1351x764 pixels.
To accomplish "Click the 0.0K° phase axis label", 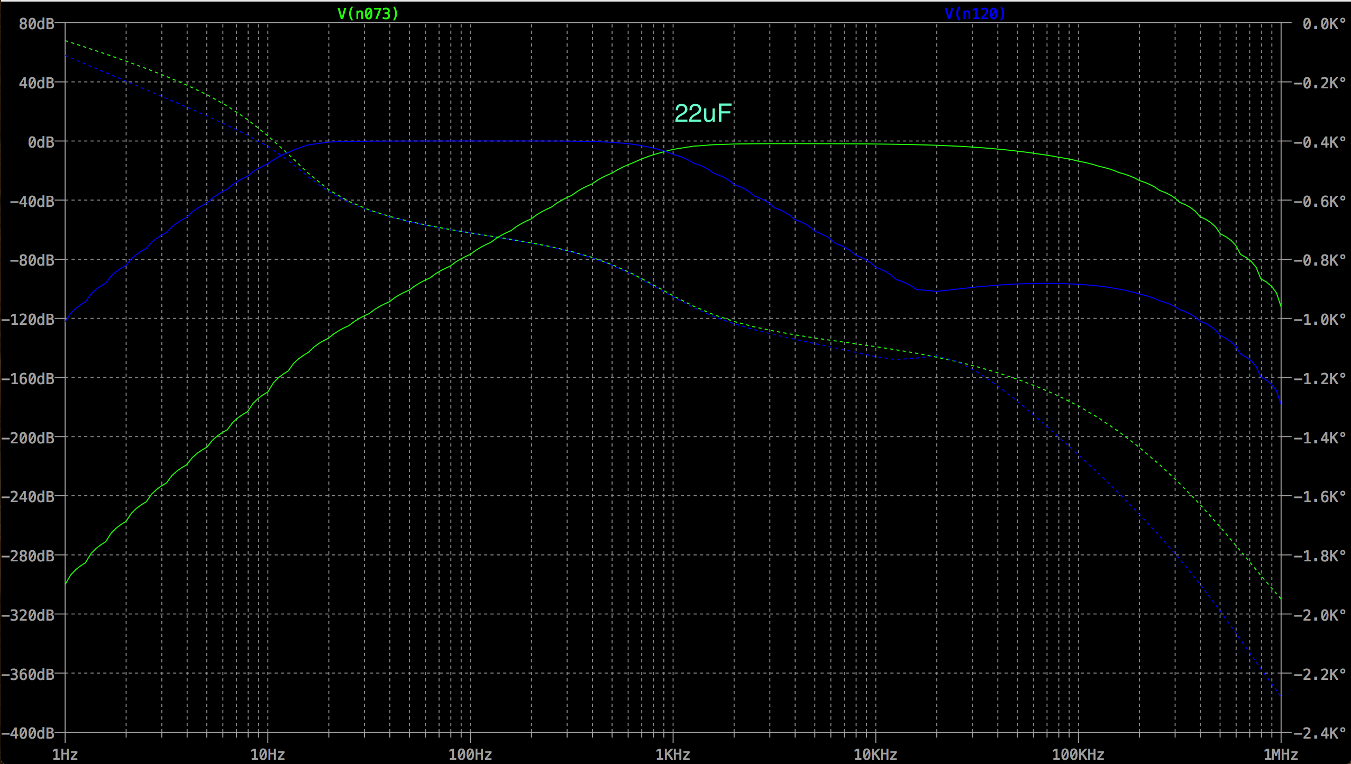I will tap(1324, 23).
